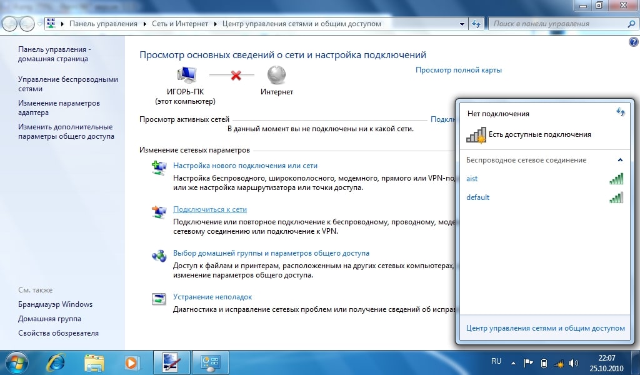The image size is (640, 375).
Task: Select the default wireless network
Action: [545, 197]
